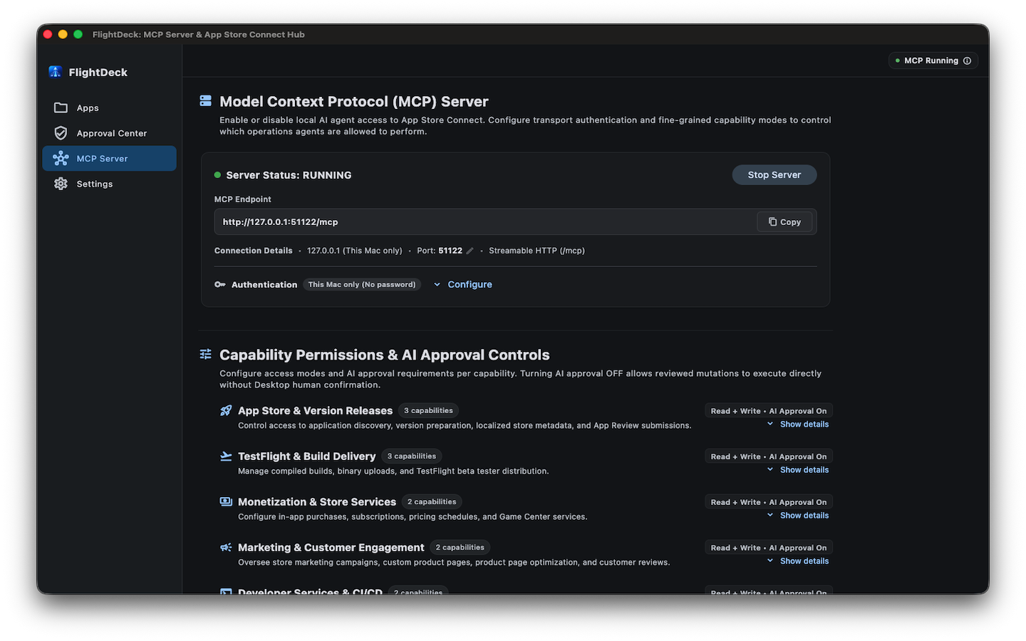
Task: Show details for Monetization & Store Services
Action: coord(798,516)
